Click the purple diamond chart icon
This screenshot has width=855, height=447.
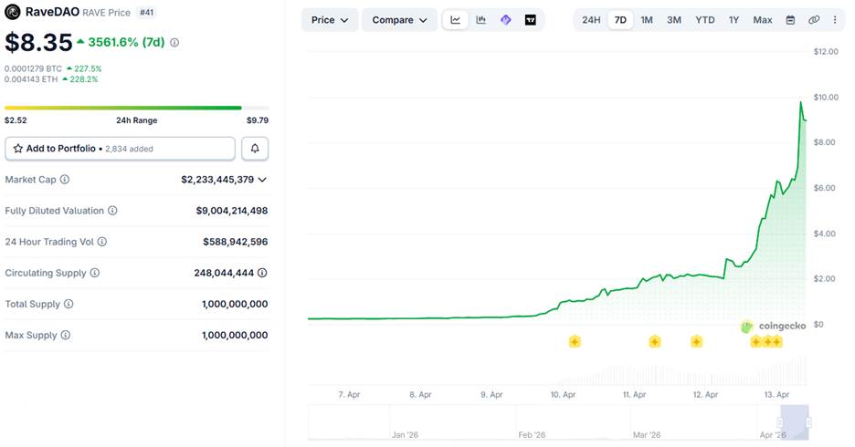point(506,20)
